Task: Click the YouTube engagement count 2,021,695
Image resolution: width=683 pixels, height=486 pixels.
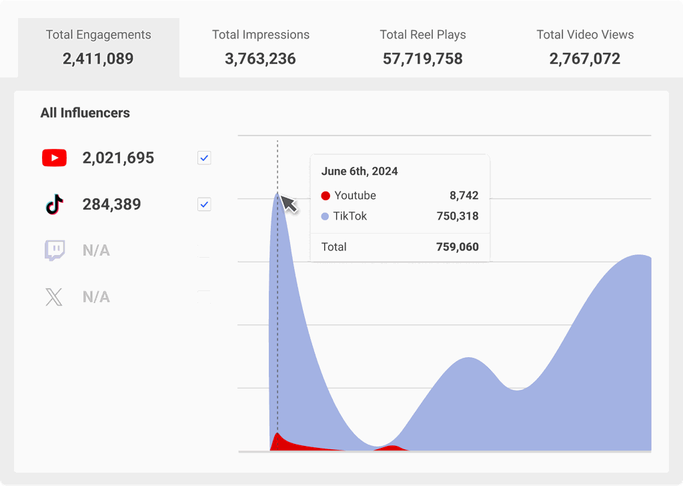Action: pos(118,158)
